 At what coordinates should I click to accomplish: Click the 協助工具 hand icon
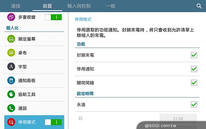tap(11, 94)
